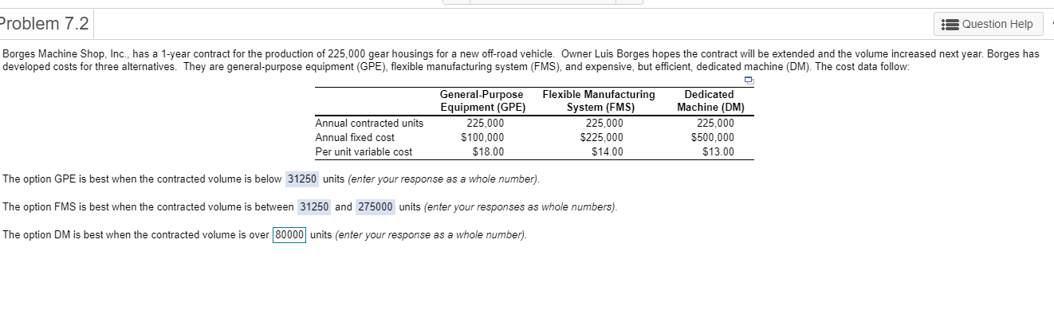The height and width of the screenshot is (322, 1054).
Task: Click the DM fixed cost value $500,000
Action: [x=714, y=137]
